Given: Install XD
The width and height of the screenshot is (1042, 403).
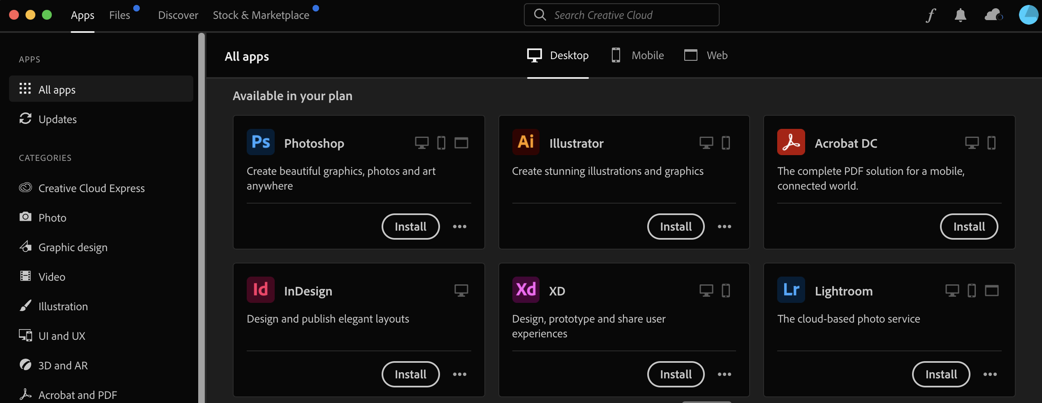Looking at the screenshot, I should 676,374.
